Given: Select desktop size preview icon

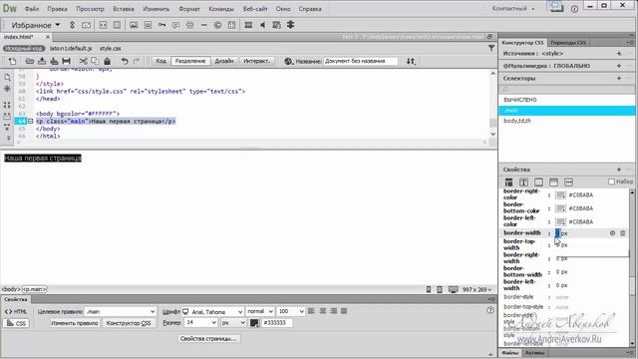Looking at the screenshot, I should 454,289.
